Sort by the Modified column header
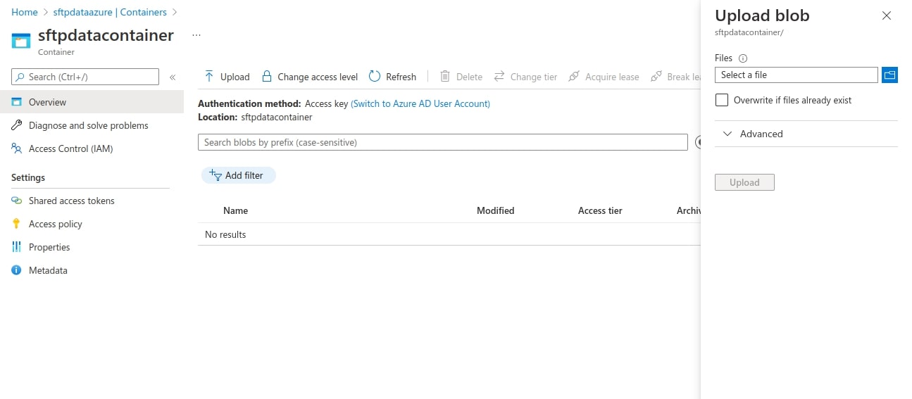Viewport: 912px width, 399px height. (495, 210)
